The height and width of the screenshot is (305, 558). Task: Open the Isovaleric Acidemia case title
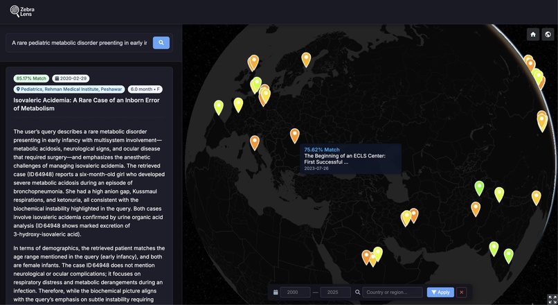tap(87, 104)
